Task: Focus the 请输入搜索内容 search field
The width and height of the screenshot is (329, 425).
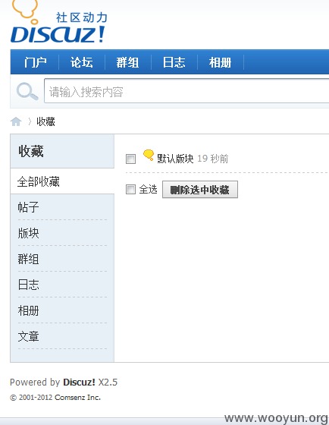Action: [186, 91]
